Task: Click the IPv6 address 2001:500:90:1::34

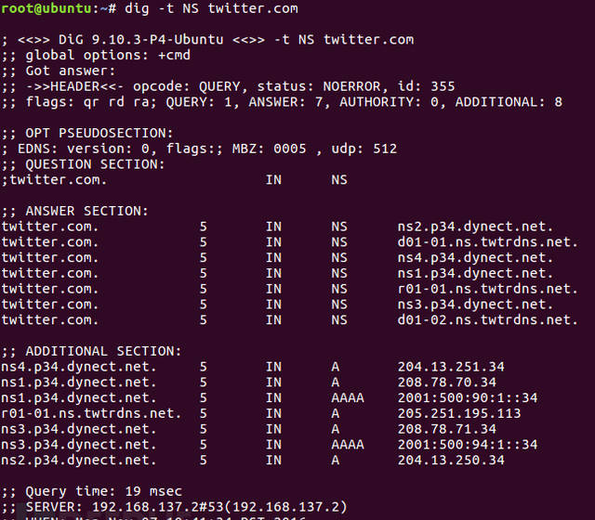Action: pyautogui.click(x=468, y=397)
